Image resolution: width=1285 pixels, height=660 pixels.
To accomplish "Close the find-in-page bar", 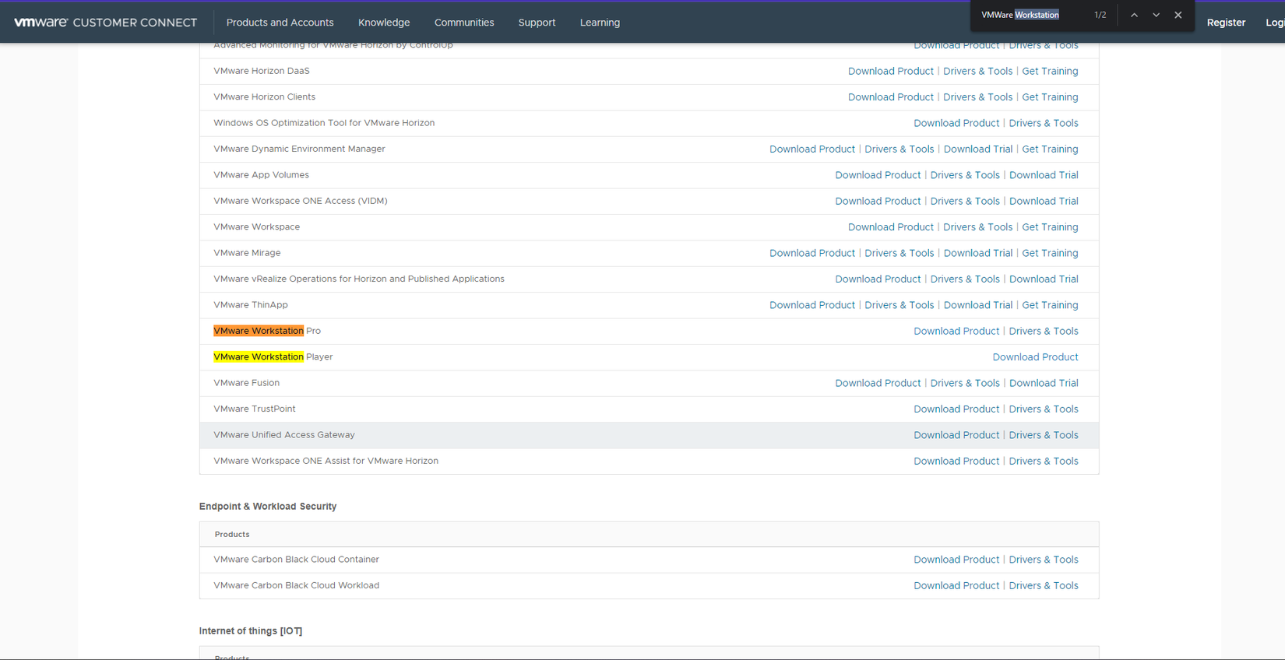I will click(x=1178, y=15).
